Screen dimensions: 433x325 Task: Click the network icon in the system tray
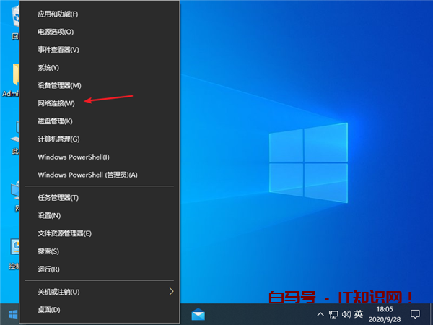point(333,314)
